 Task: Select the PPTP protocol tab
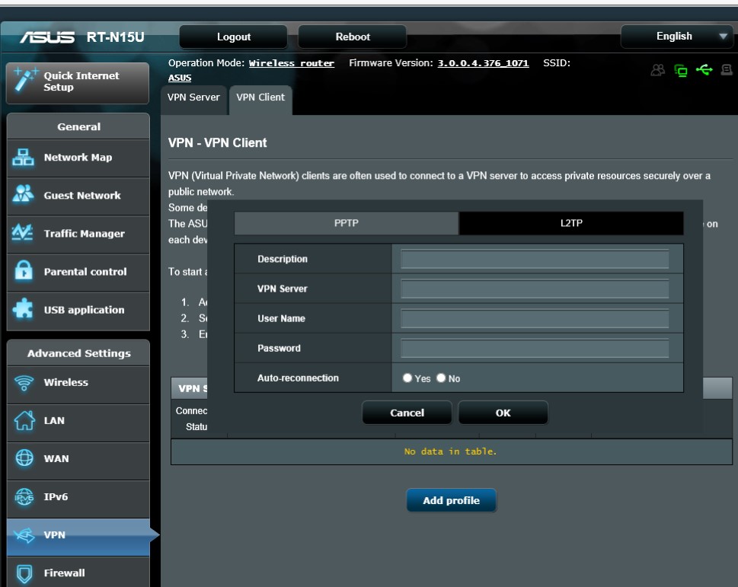347,223
